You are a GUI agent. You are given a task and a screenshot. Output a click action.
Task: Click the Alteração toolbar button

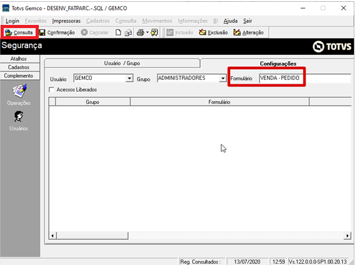click(x=249, y=32)
